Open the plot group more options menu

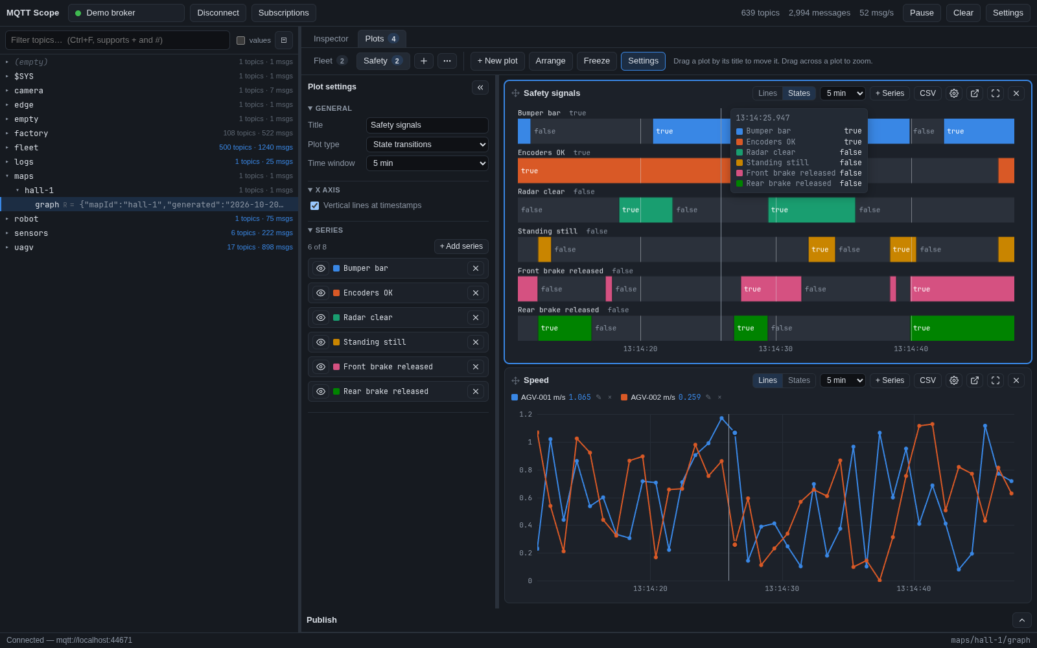pyautogui.click(x=447, y=61)
